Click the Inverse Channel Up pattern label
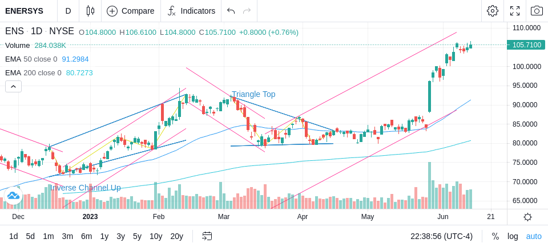548x247 pixels. point(85,188)
